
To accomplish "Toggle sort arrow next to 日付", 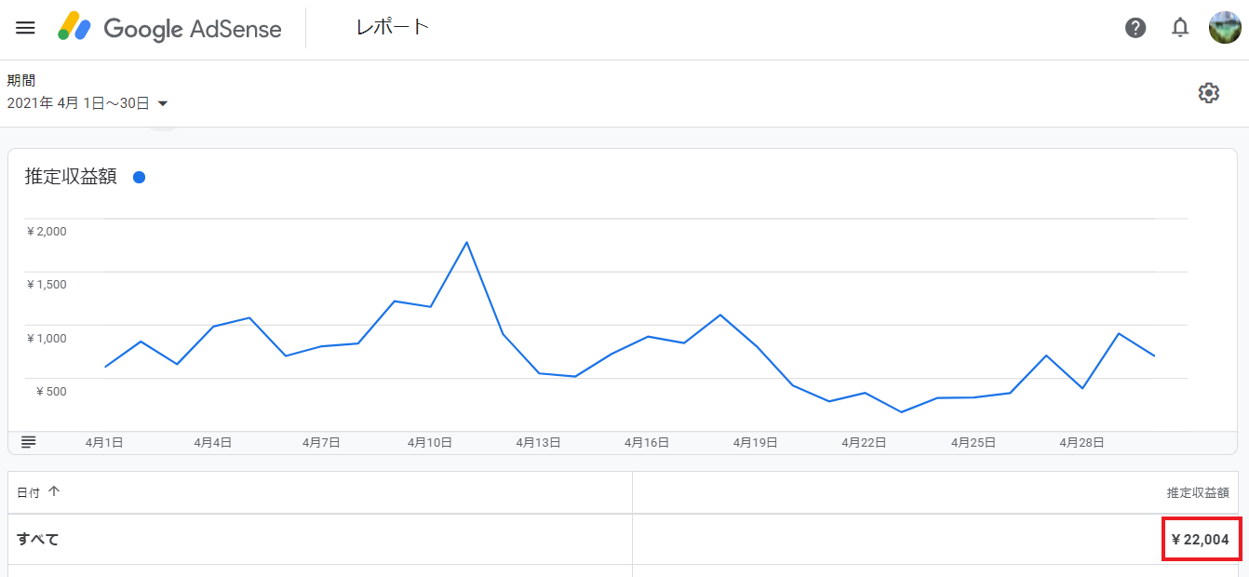I will coord(54,491).
